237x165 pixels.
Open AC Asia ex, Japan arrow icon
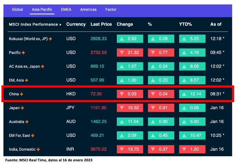(42, 66)
